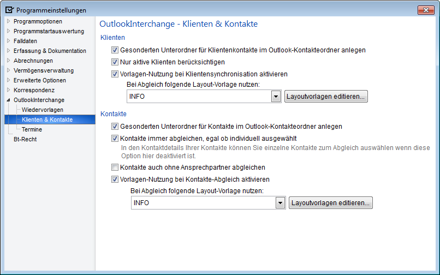
Task: Collapse the OutlookInterchange tree node
Action: point(8,100)
